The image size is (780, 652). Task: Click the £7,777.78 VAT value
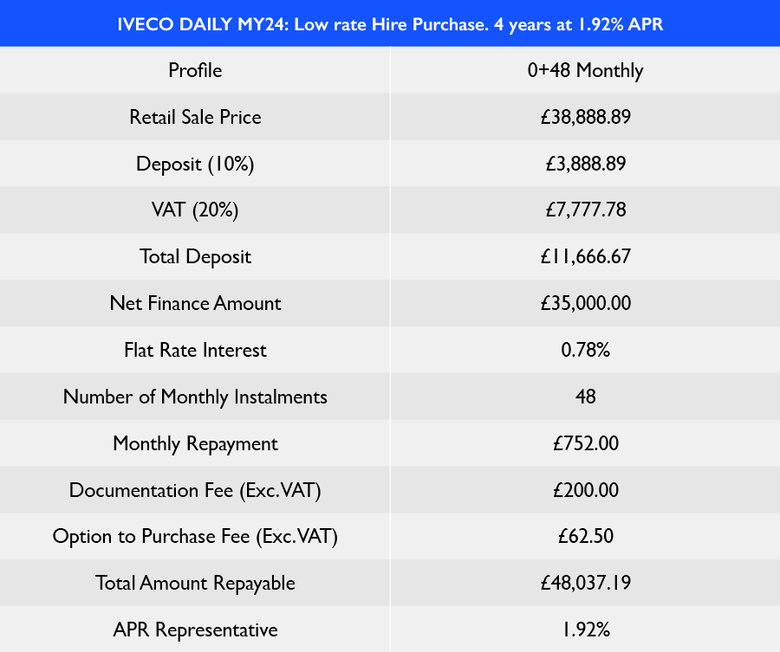point(585,210)
